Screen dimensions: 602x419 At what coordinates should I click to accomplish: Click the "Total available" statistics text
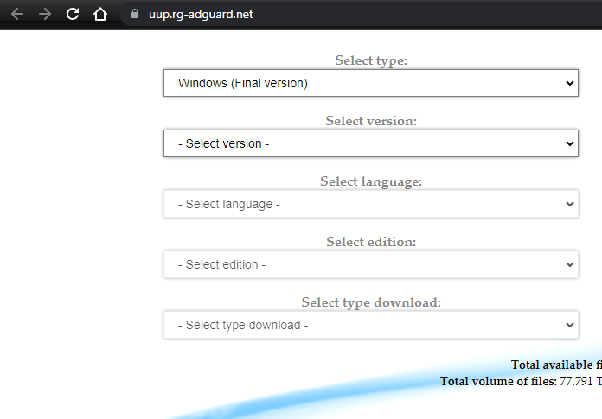[555, 365]
